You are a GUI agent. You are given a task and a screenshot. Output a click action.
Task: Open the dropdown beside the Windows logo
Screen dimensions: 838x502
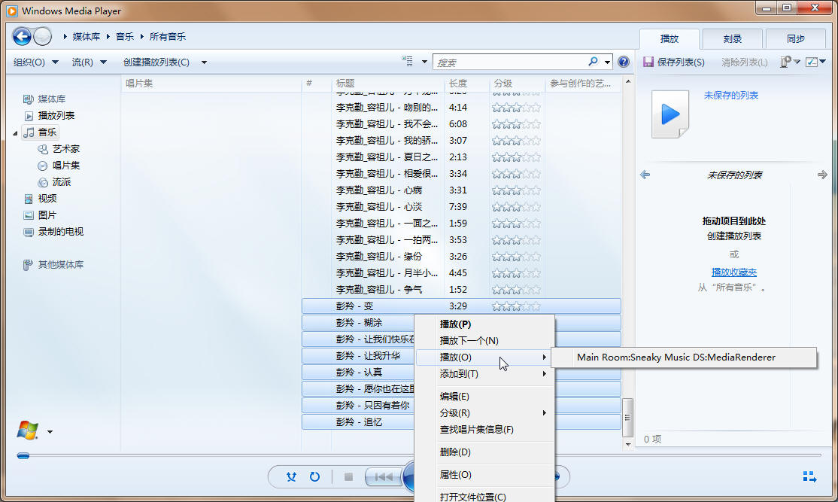click(x=50, y=432)
